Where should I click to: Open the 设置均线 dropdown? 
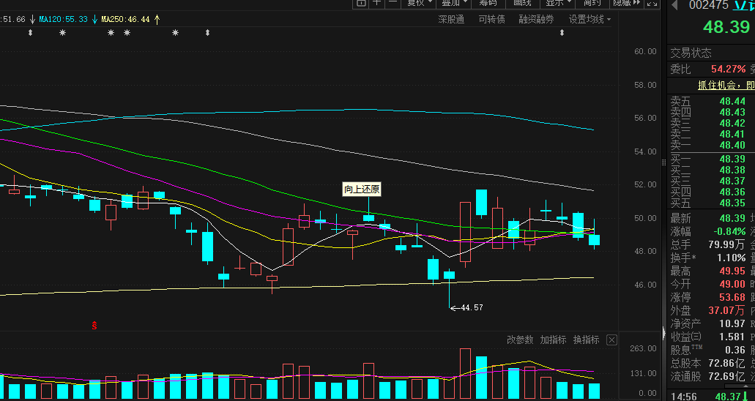tap(590, 20)
